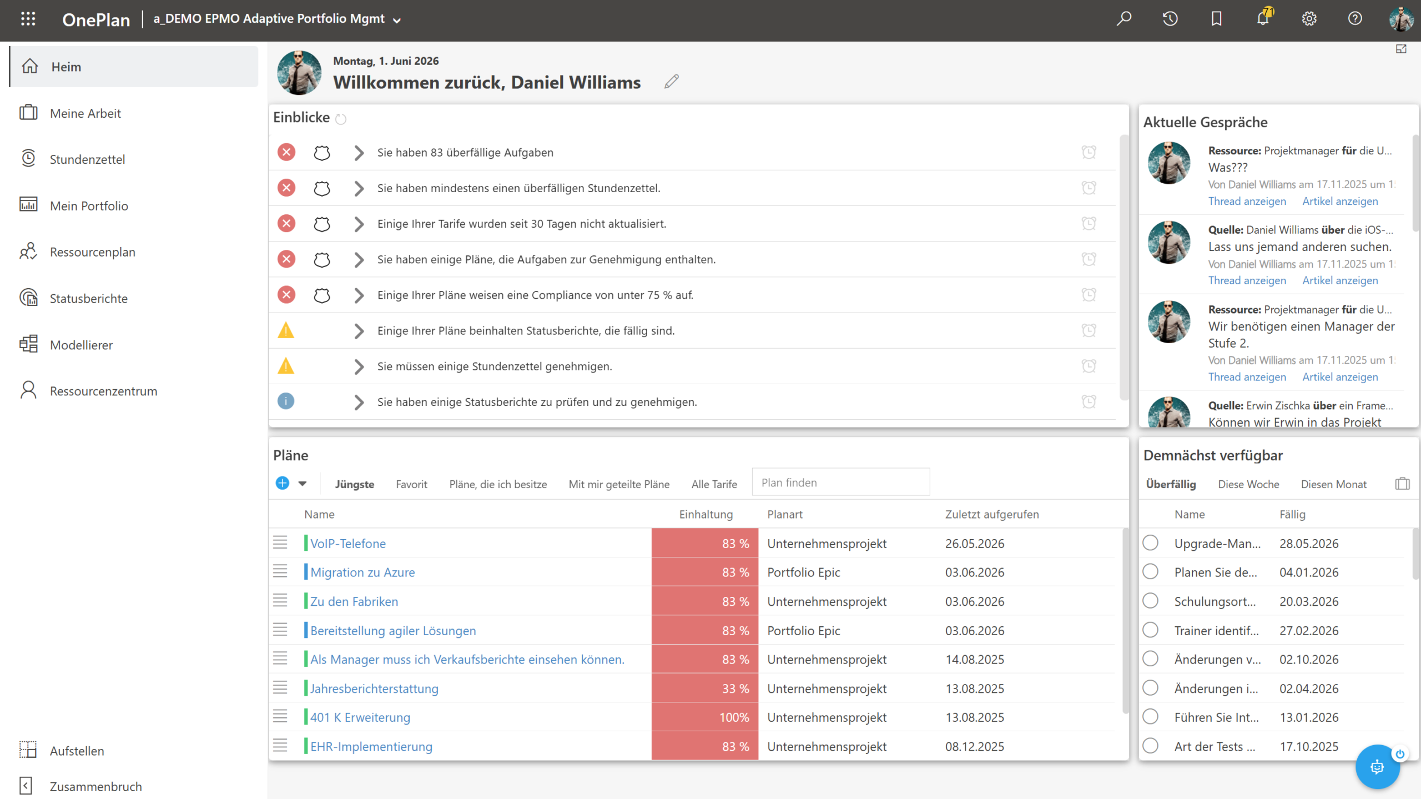The image size is (1421, 799).
Task: Click the Pläne table vertical scrollbar
Action: click(1125, 621)
